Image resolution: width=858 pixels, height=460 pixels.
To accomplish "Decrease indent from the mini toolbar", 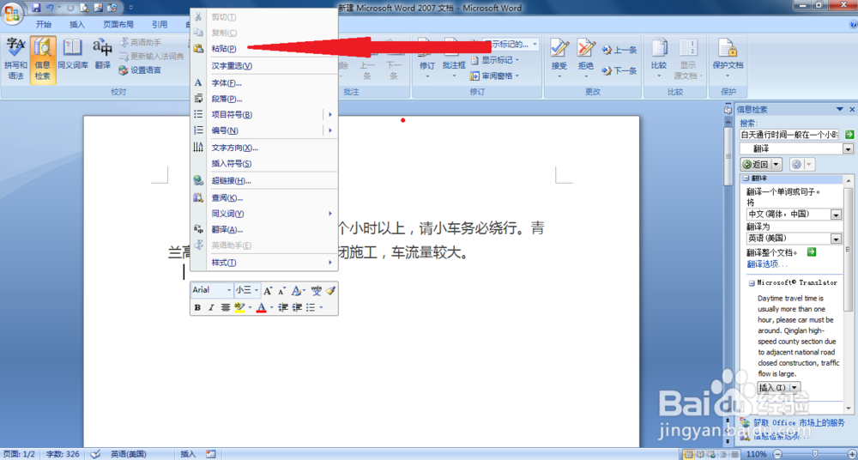I will (x=283, y=308).
